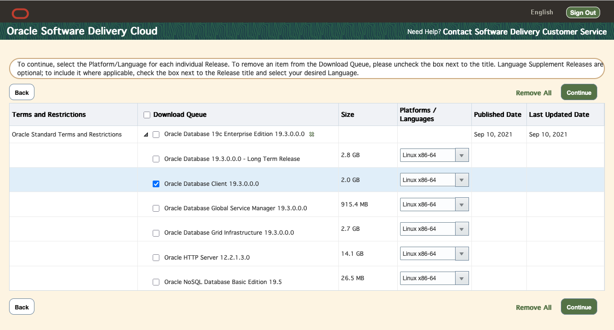Click the bottom Continue button
Screen dimensions: 614x330
pyautogui.click(x=579, y=307)
